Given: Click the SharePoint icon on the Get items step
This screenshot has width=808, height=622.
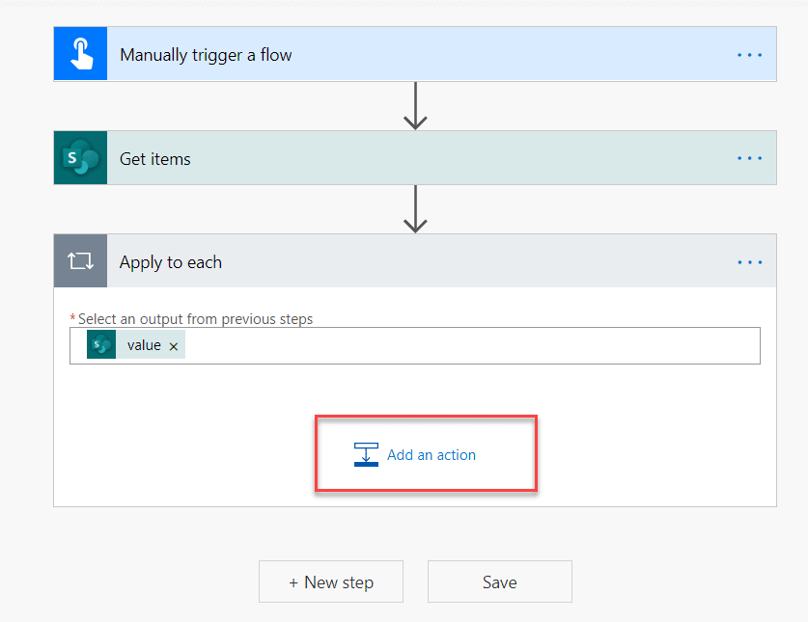Looking at the screenshot, I should coord(81,157).
